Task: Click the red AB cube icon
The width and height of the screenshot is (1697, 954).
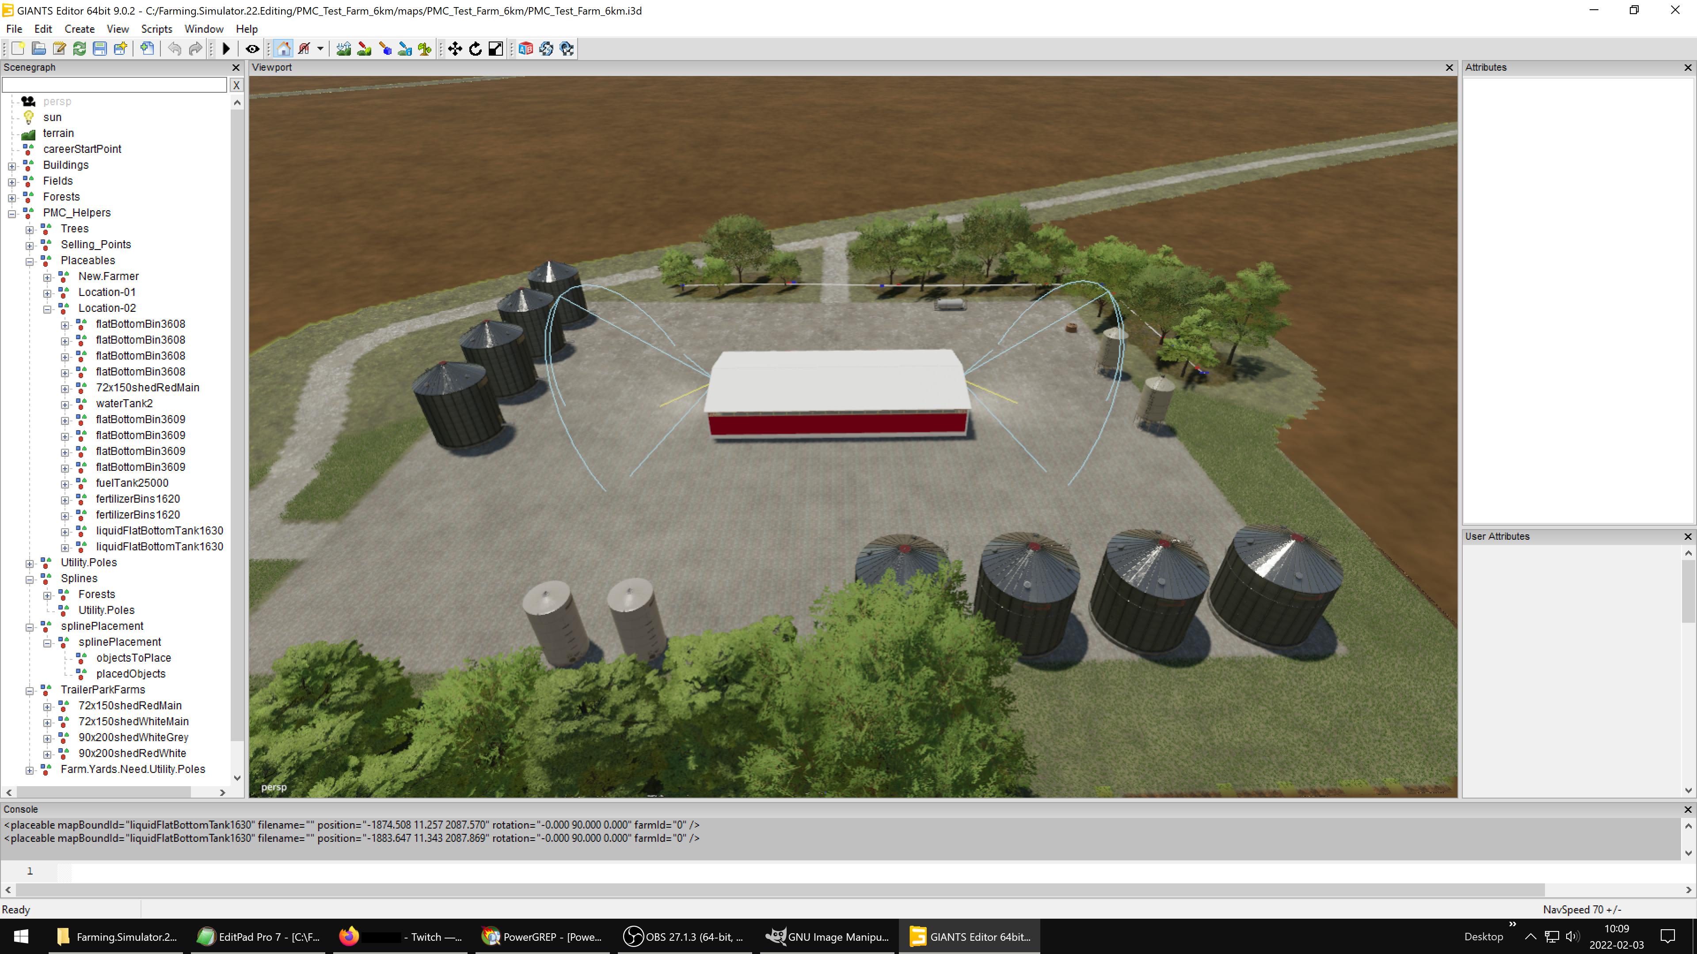Action: pos(526,49)
